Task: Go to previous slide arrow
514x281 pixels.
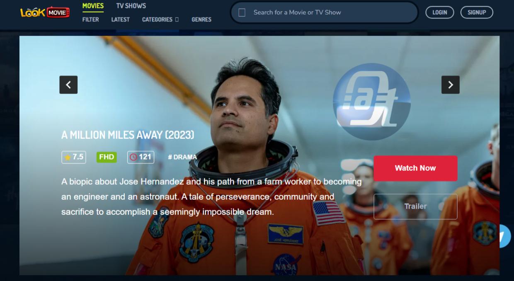Action: coord(68,85)
